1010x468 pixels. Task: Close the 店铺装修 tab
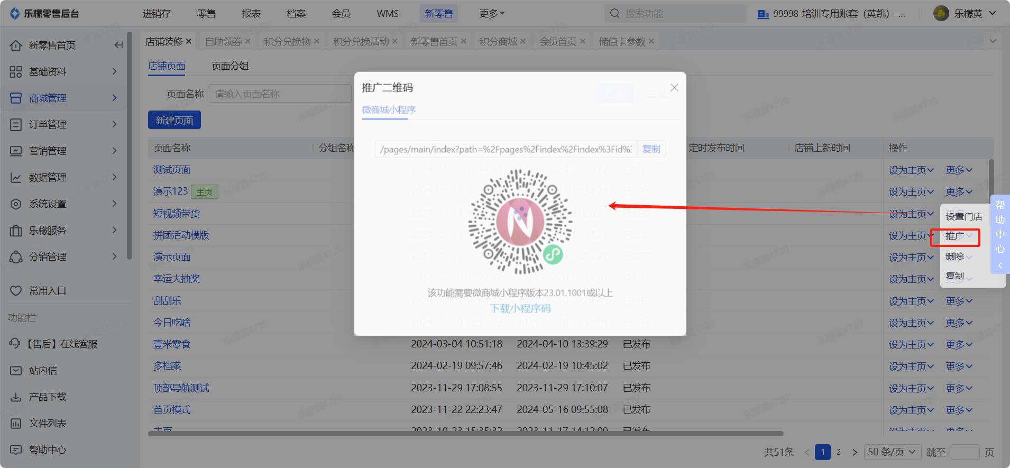[189, 41]
